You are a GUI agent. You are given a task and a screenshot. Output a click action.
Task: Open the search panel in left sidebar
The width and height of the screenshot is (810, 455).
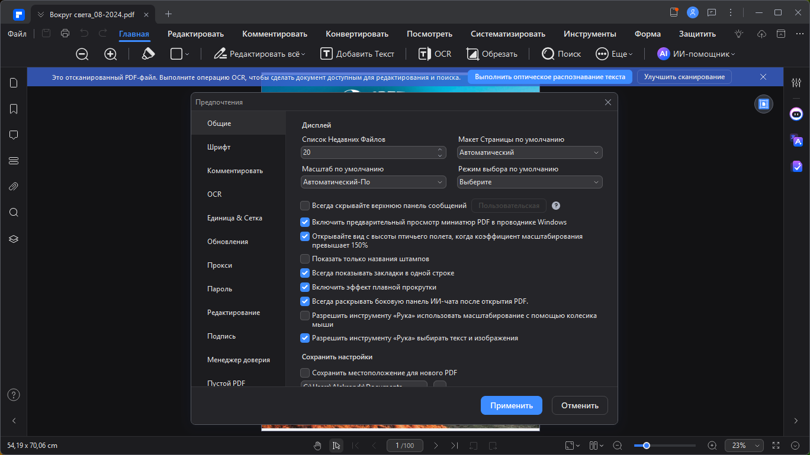[x=14, y=213]
